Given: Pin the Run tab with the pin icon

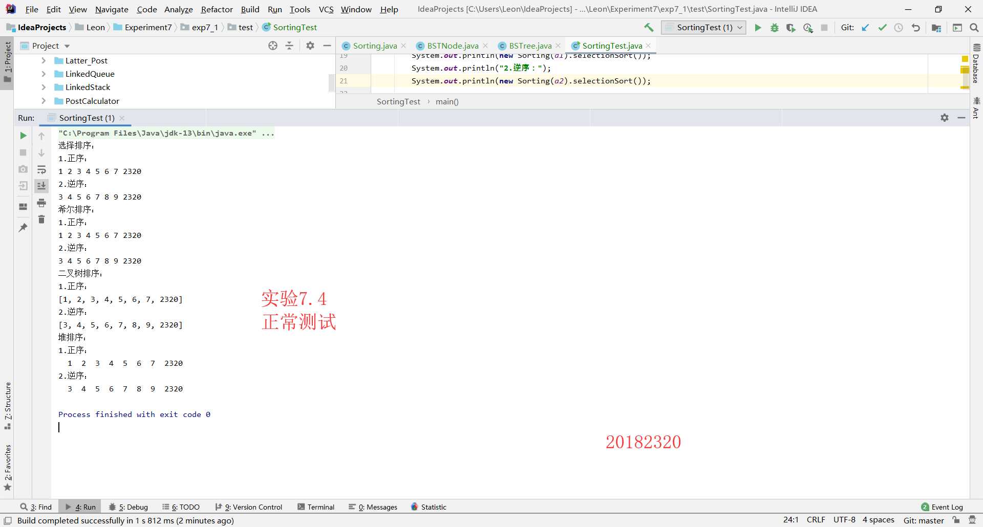Looking at the screenshot, I should tap(23, 228).
